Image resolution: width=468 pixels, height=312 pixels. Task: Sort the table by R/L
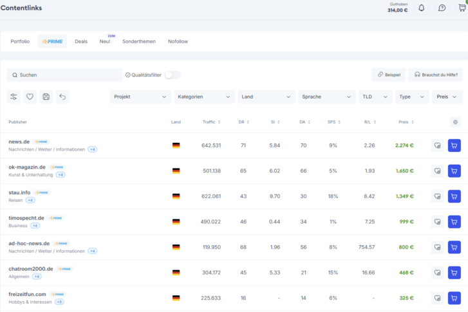370,122
